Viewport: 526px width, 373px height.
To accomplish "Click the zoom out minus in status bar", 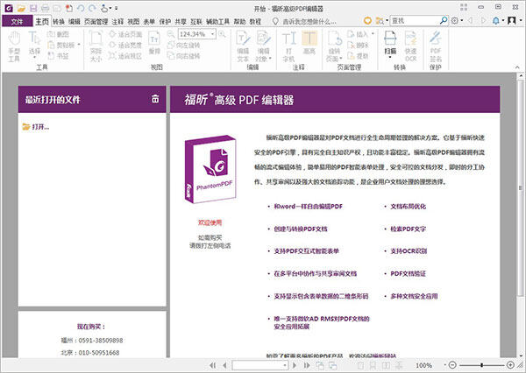I will 452,365.
